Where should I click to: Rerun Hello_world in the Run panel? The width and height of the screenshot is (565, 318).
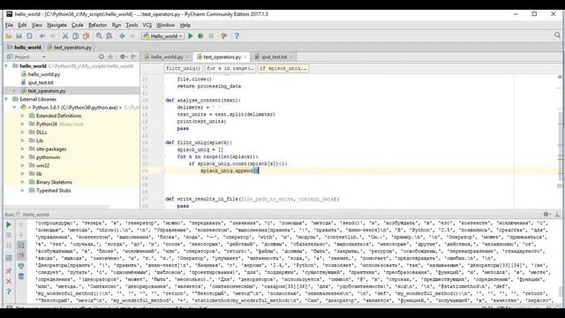tap(9, 224)
